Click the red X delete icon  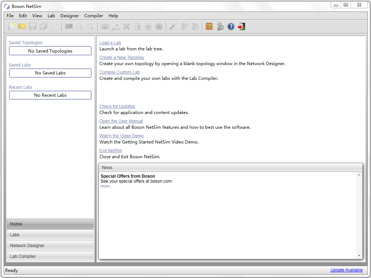[127, 26]
